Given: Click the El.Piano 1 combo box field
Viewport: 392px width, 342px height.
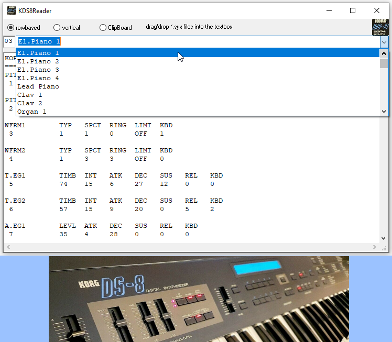Looking at the screenshot, I should (x=198, y=41).
